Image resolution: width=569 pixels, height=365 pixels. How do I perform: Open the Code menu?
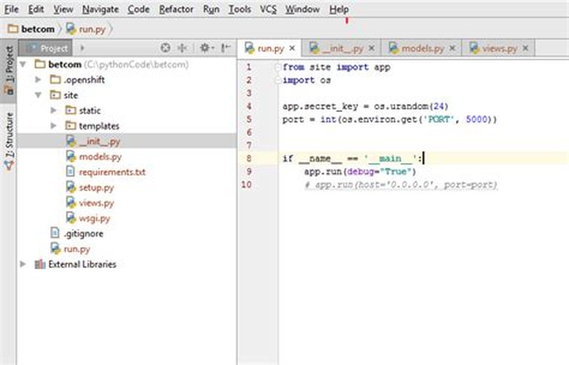click(x=139, y=10)
